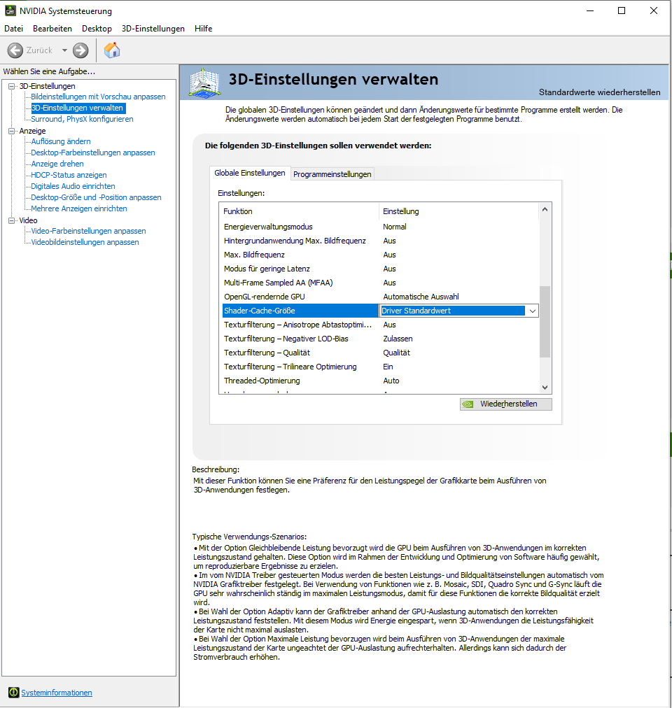Click the Einstellung column header
The image size is (672, 708).
point(458,211)
